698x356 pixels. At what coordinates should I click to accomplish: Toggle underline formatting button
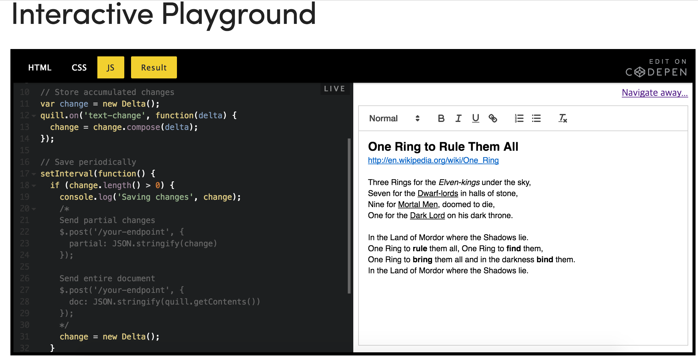[x=475, y=118]
